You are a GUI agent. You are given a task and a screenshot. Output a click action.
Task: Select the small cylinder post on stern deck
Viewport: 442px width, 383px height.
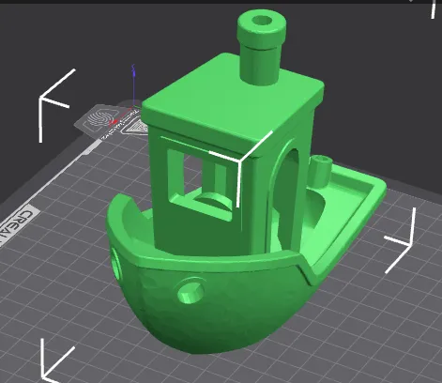(x=320, y=172)
